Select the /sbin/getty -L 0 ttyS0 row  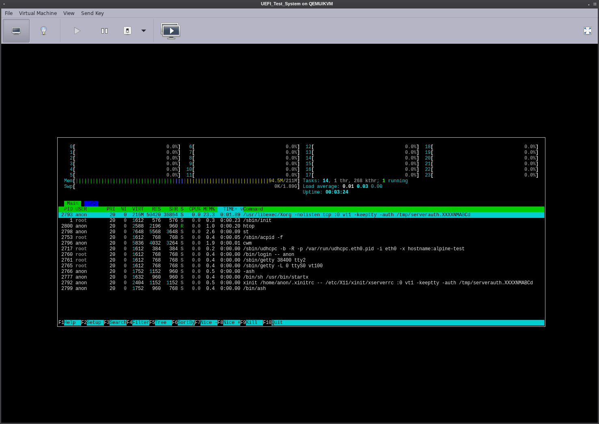(x=301, y=266)
